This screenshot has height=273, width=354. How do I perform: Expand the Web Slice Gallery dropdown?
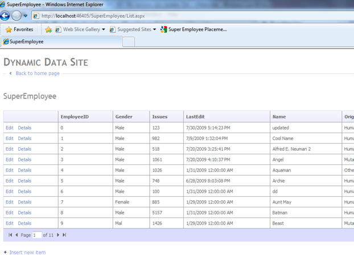pyautogui.click(x=104, y=30)
